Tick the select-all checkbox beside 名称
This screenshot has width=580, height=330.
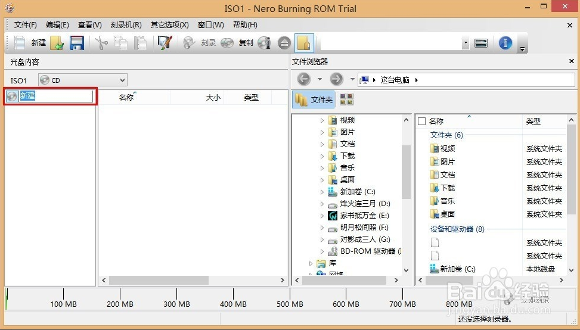[x=421, y=121]
